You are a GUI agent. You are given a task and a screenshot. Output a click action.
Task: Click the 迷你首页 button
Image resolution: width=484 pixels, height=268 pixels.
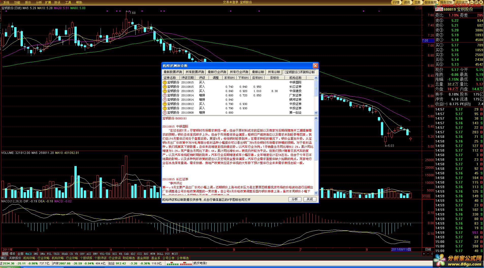pyautogui.click(x=462, y=2)
